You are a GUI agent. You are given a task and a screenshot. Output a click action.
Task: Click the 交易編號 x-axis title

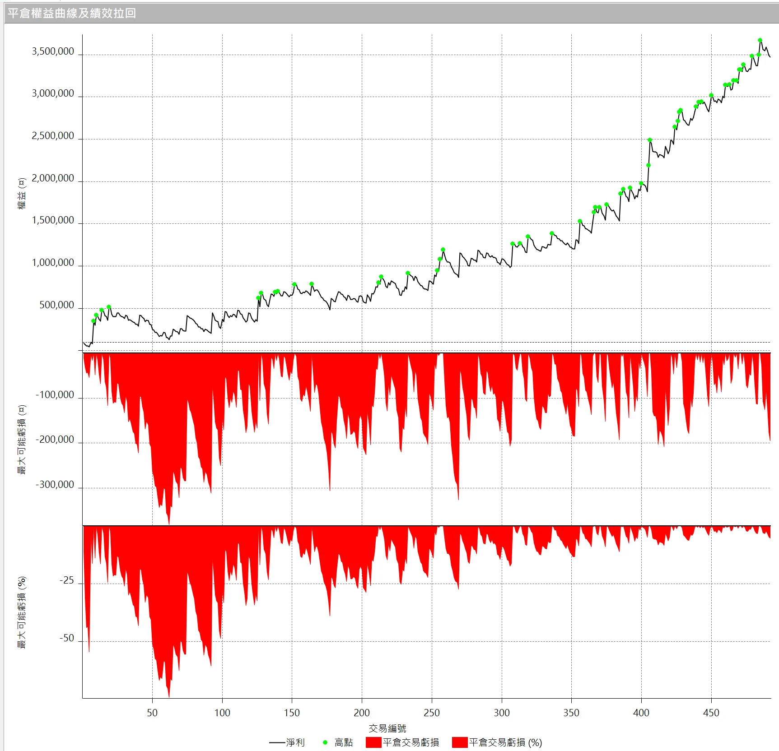(387, 728)
